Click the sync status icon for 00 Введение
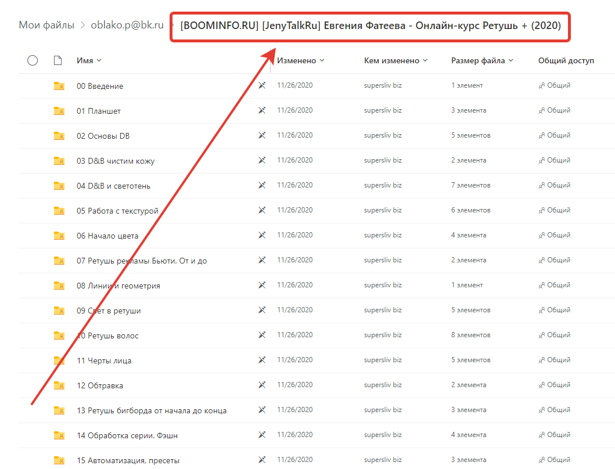This screenshot has height=469, width=615. pyautogui.click(x=262, y=85)
